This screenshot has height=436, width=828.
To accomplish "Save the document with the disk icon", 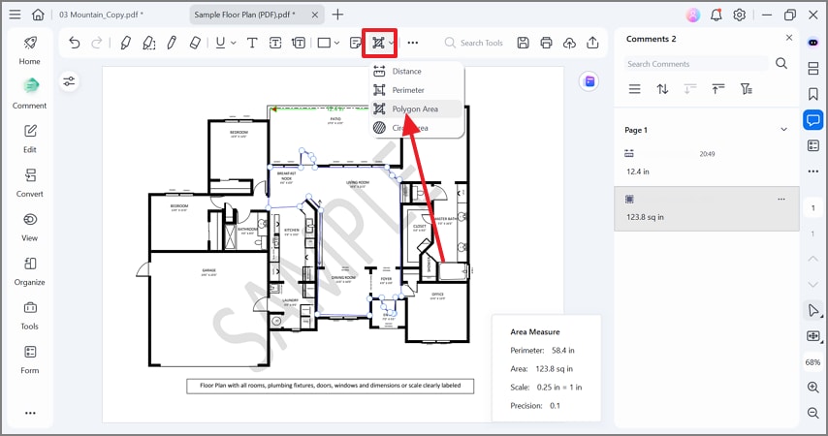I will [x=523, y=43].
